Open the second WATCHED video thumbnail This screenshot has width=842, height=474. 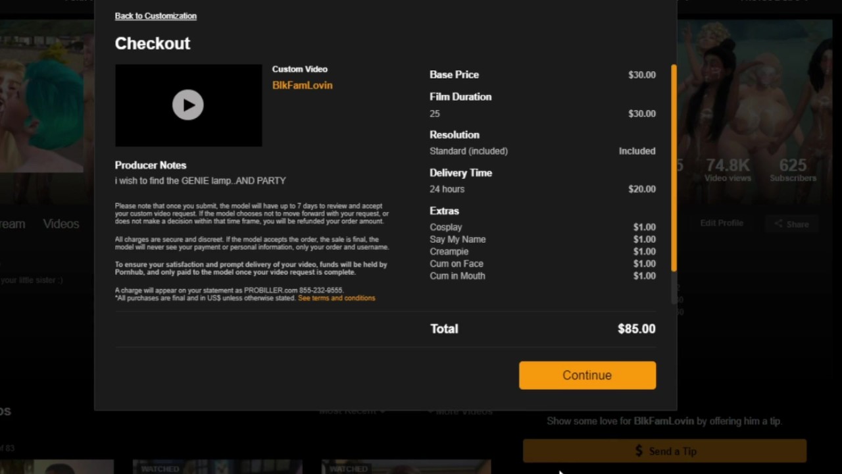[x=406, y=467]
